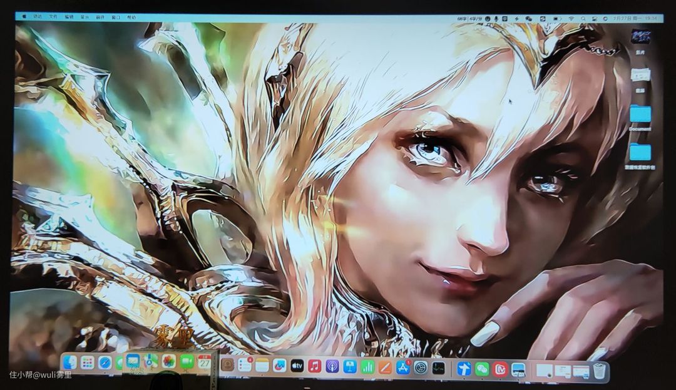Open blue arrow-sign app in Dock
The image size is (676, 390).
click(464, 369)
